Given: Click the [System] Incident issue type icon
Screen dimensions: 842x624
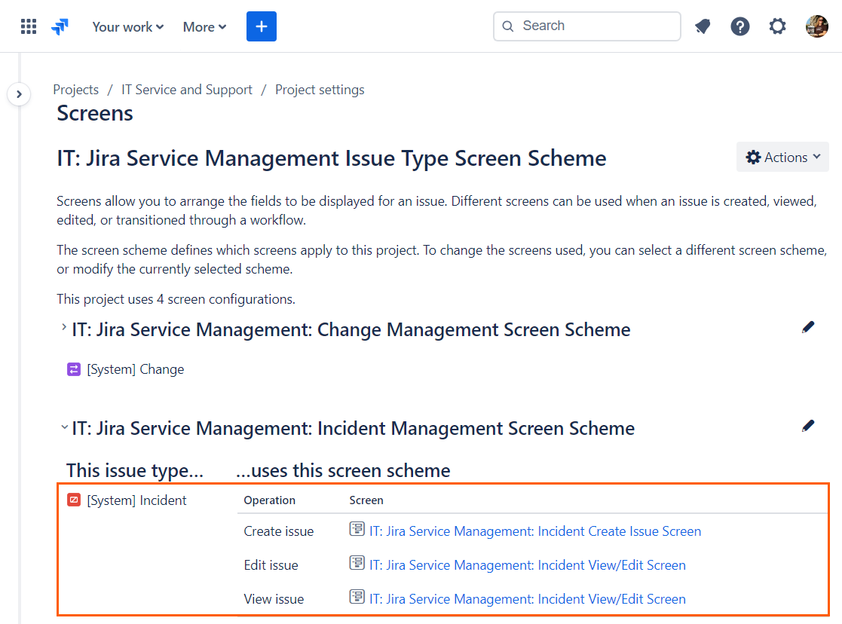Looking at the screenshot, I should point(73,500).
